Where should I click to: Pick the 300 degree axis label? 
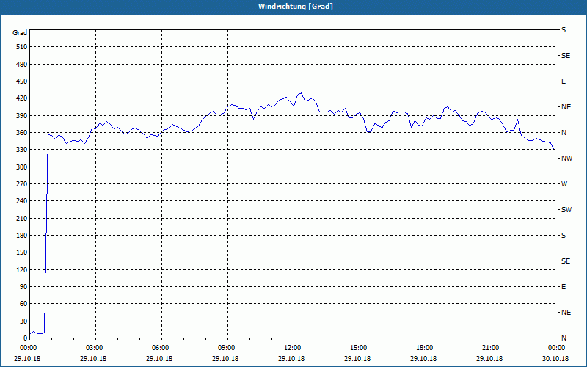point(21,167)
